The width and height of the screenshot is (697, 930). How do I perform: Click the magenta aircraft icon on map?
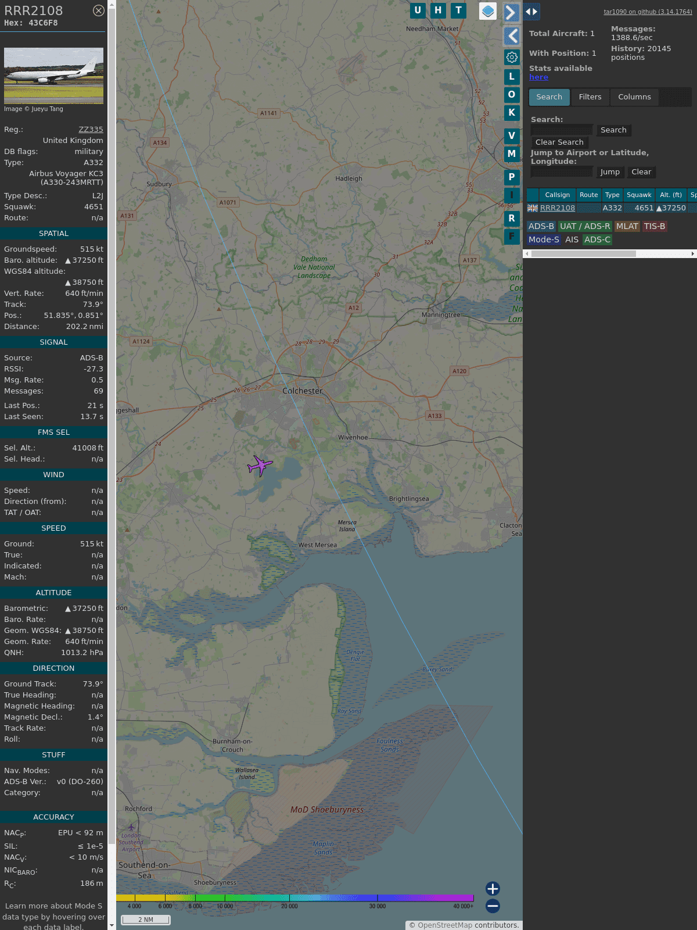tap(260, 465)
